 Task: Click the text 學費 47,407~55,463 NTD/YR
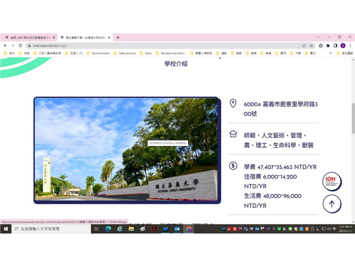click(280, 167)
